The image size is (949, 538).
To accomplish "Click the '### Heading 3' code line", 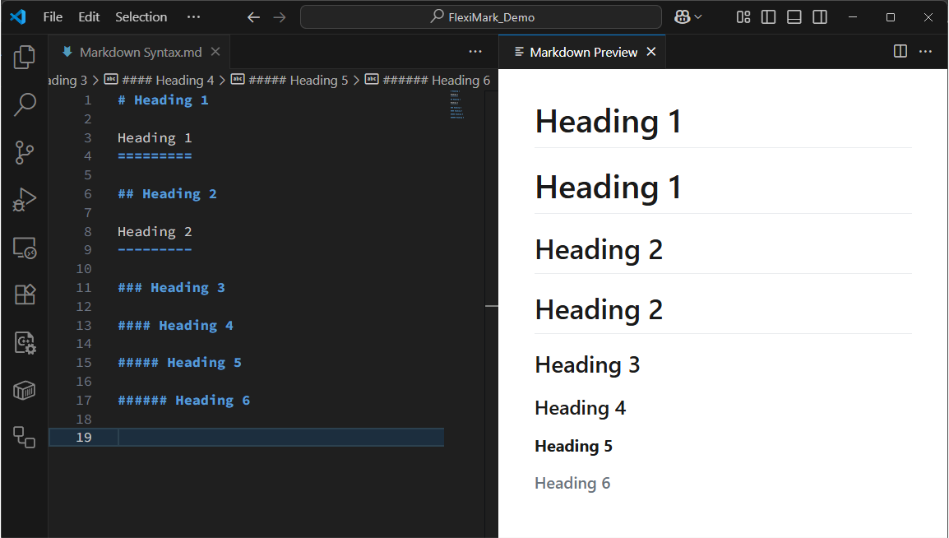I will 171,287.
